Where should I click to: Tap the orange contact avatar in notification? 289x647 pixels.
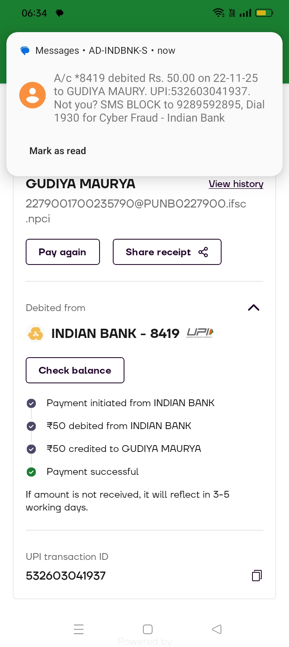pyautogui.click(x=33, y=95)
